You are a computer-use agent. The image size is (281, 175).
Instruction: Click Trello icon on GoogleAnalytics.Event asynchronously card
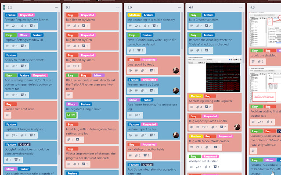point(16,160)
